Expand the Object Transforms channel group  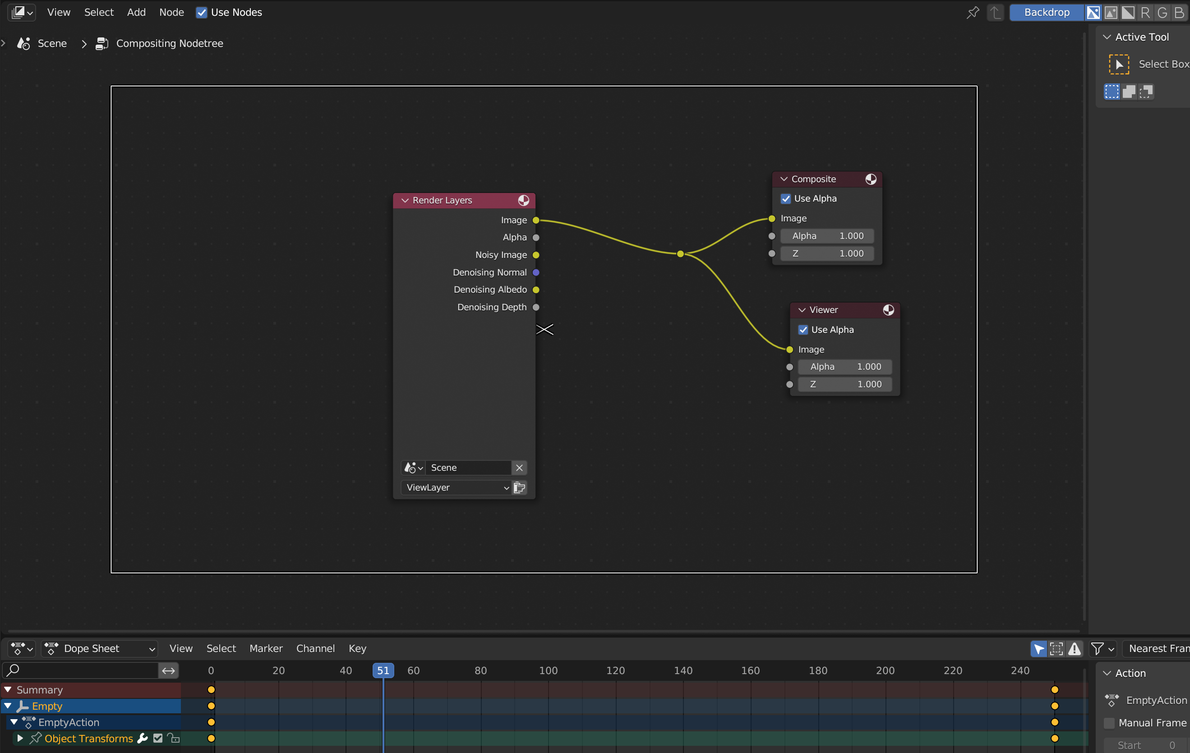[x=20, y=738]
